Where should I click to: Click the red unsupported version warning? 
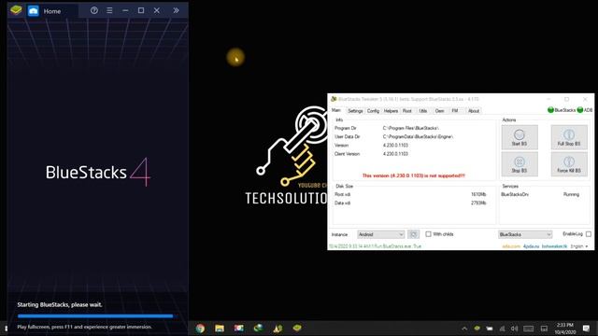[413, 175]
